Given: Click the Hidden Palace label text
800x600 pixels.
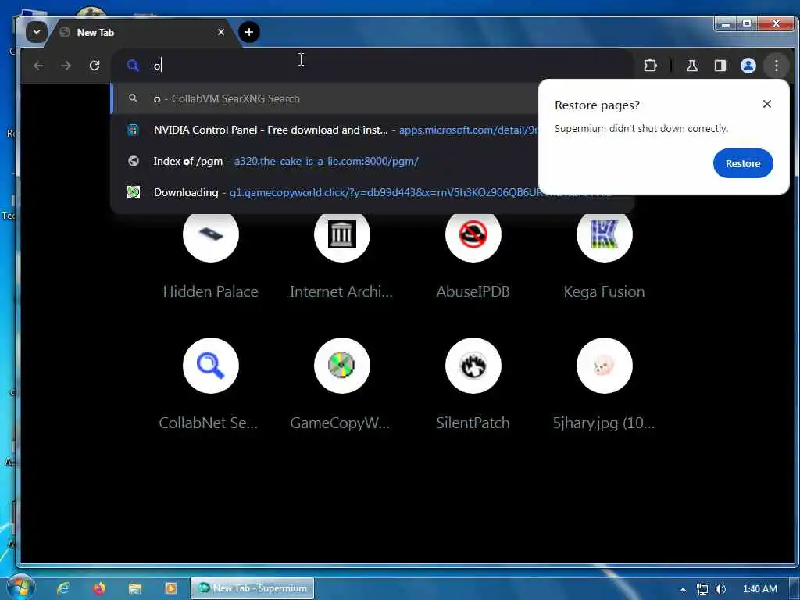Looking at the screenshot, I should (211, 291).
